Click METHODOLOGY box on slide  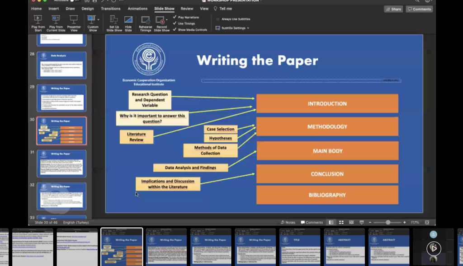tap(327, 126)
